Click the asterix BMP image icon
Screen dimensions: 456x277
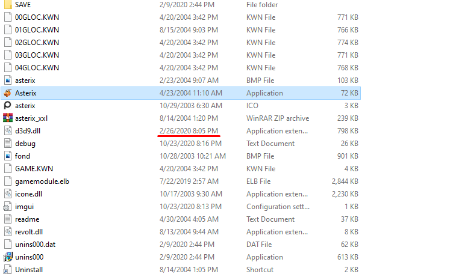coord(8,81)
